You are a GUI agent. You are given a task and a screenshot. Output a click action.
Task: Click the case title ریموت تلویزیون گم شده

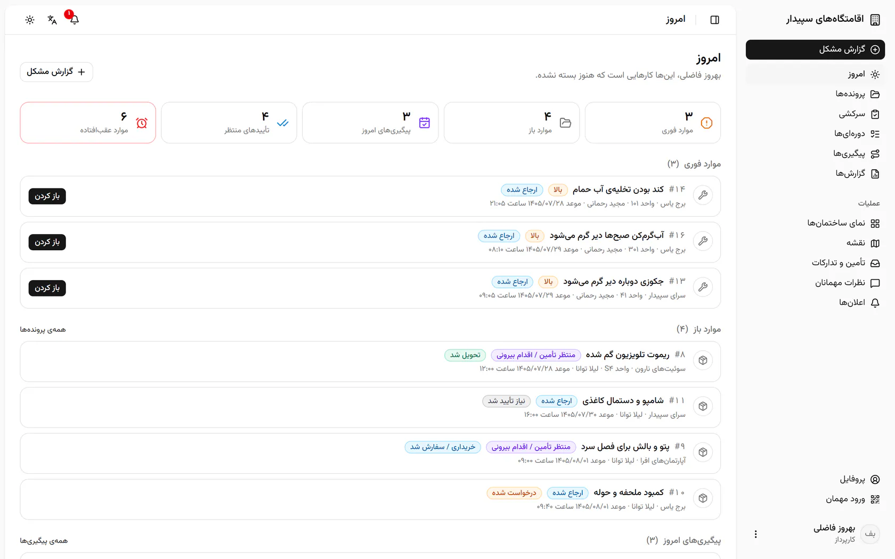(x=628, y=355)
